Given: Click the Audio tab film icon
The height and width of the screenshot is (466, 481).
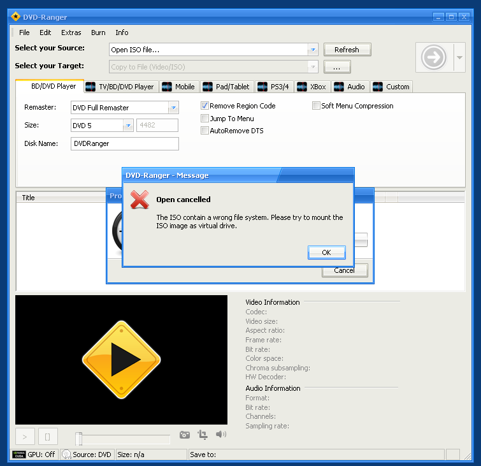Looking at the screenshot, I should (339, 87).
